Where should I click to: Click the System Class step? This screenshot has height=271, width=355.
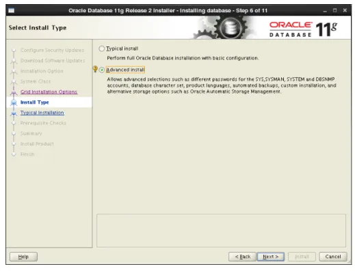pos(36,81)
